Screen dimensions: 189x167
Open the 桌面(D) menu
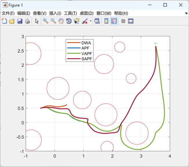click(87, 13)
